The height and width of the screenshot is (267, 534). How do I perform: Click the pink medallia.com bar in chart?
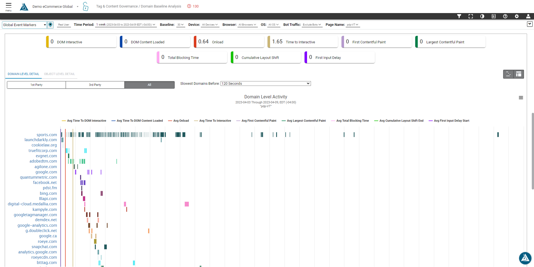[187, 204]
